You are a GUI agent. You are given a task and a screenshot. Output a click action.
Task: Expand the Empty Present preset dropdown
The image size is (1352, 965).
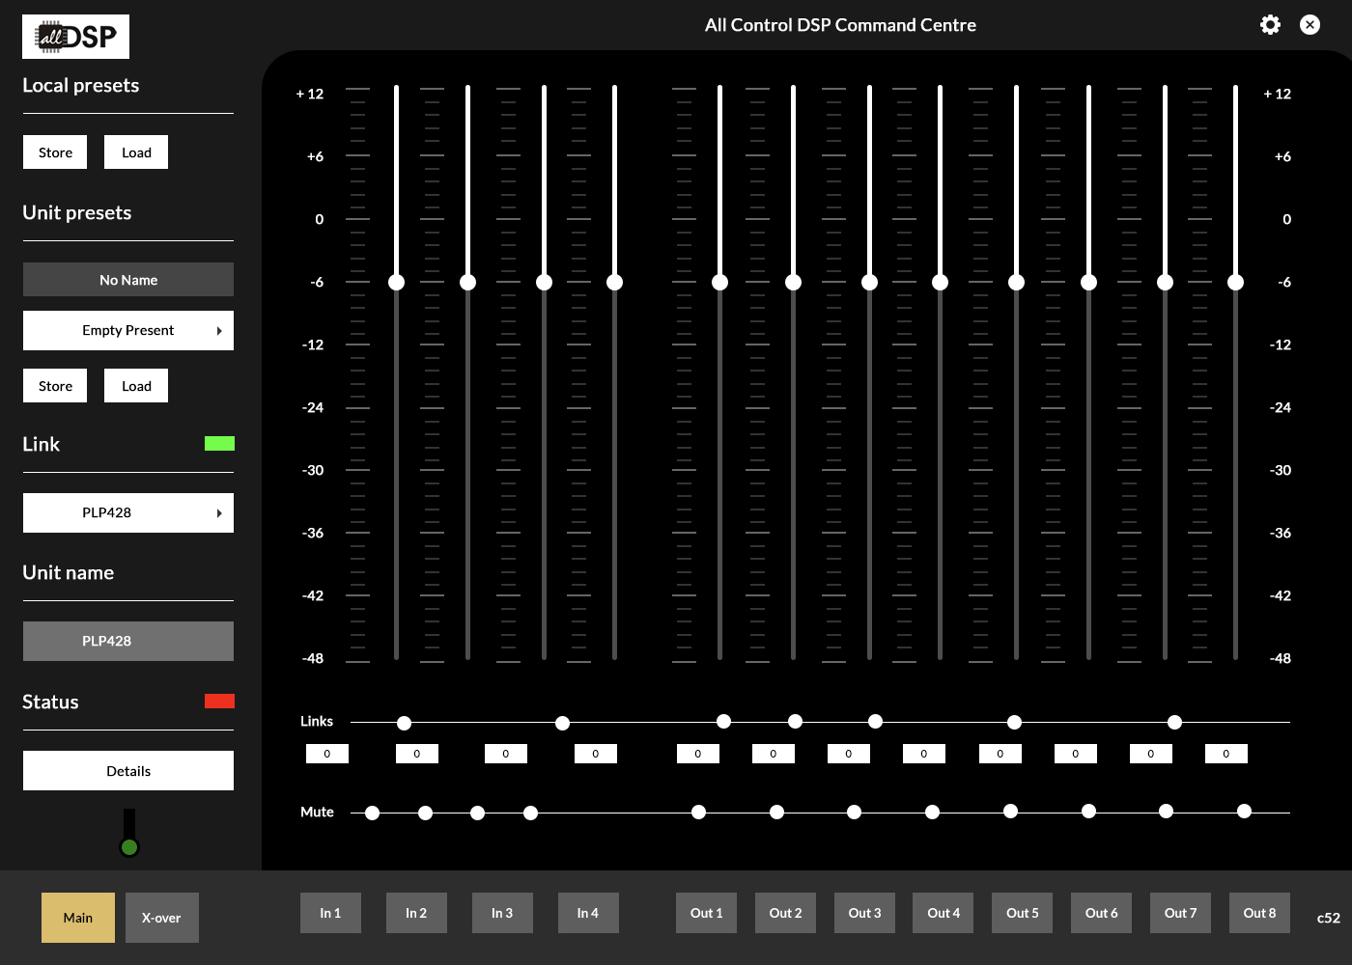[128, 331]
